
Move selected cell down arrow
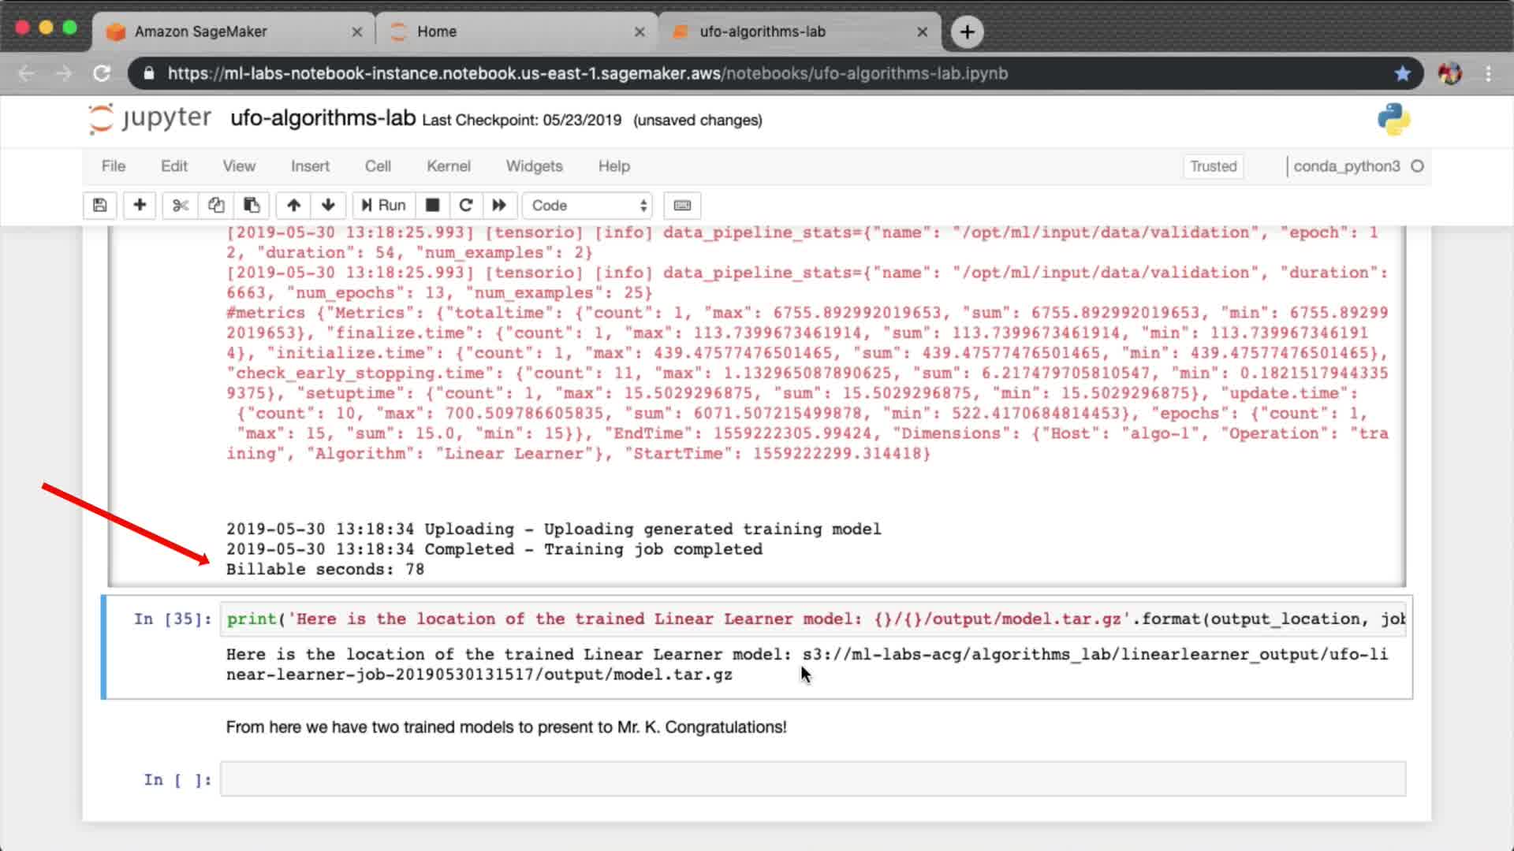tap(328, 206)
